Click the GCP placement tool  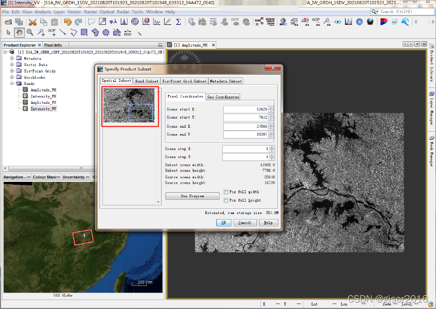click(52, 32)
